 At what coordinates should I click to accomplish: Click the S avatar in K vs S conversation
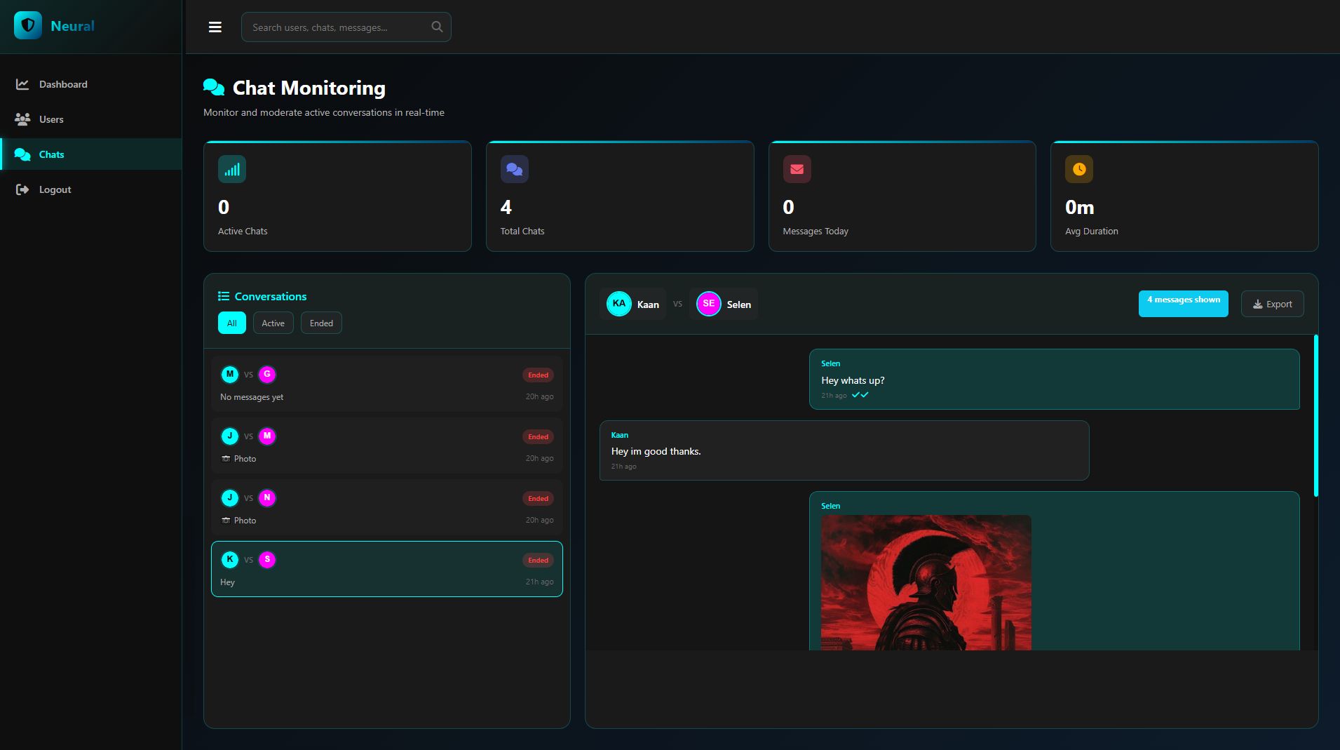267,560
